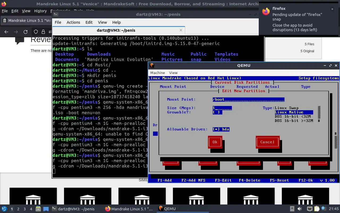Open the terminal Help menu
The image size is (340, 213).
[116, 22]
